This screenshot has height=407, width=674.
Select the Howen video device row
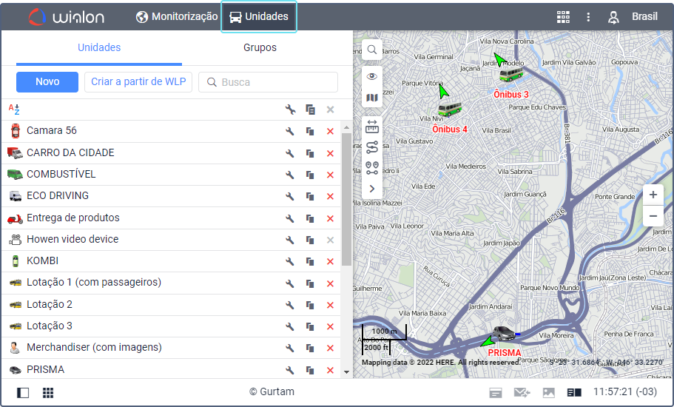pos(171,239)
